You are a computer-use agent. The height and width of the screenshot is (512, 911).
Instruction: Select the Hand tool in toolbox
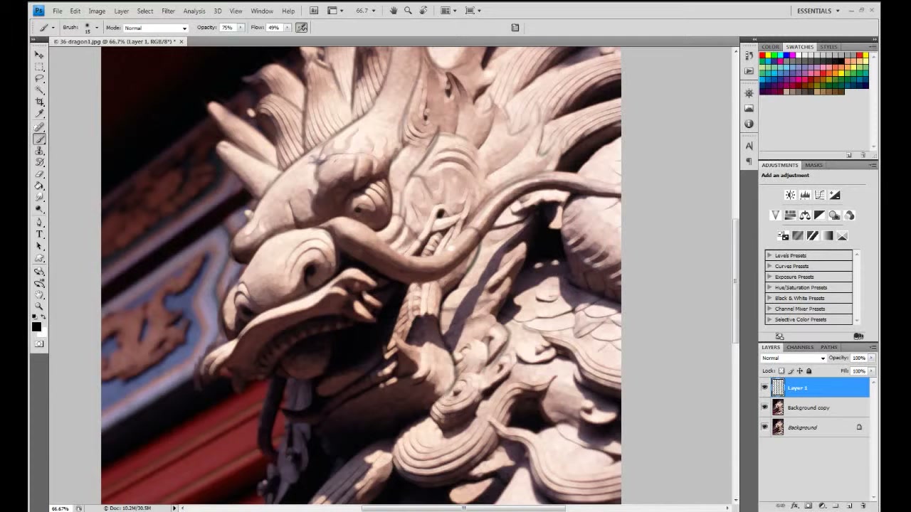point(39,294)
